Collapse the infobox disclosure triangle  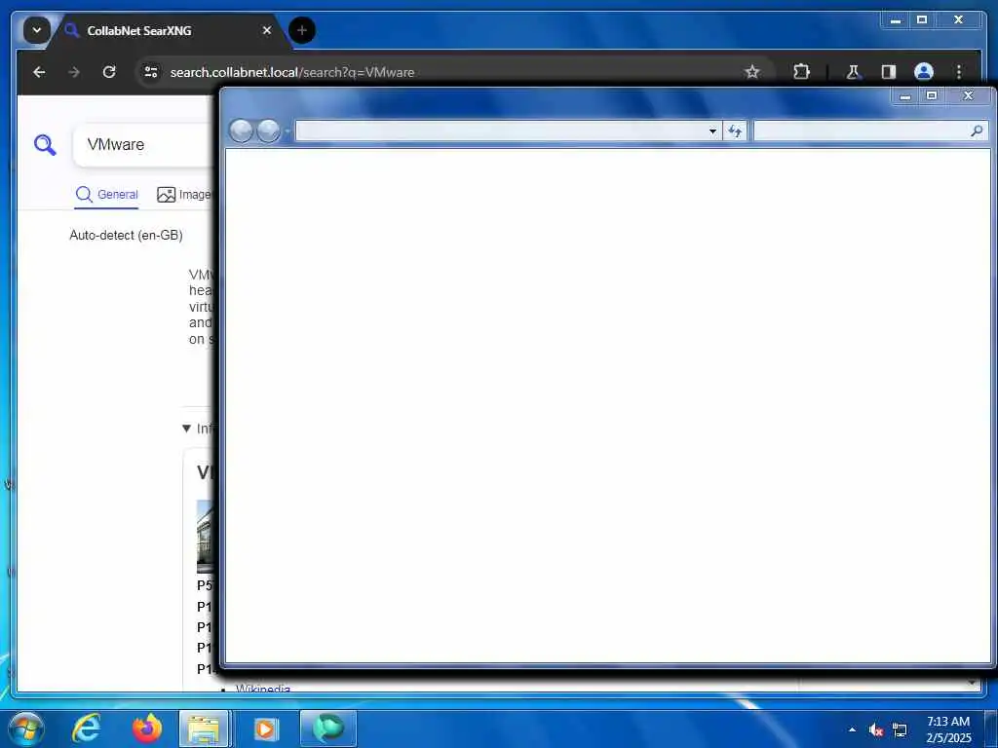(x=186, y=429)
